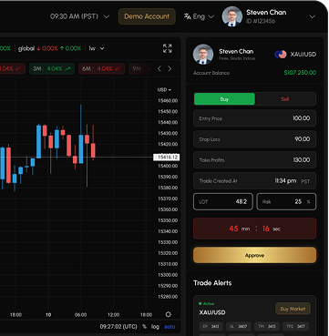329x336 pixels.
Task: Expand chart to fullscreen icon
Action: tap(168, 48)
